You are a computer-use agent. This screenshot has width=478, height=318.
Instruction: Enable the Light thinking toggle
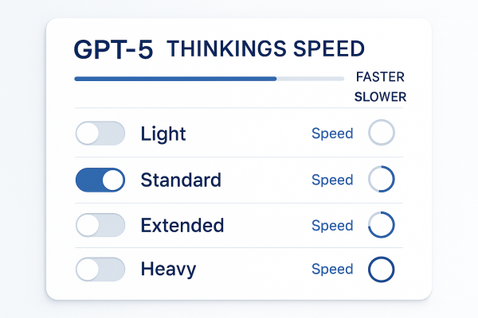tap(100, 134)
